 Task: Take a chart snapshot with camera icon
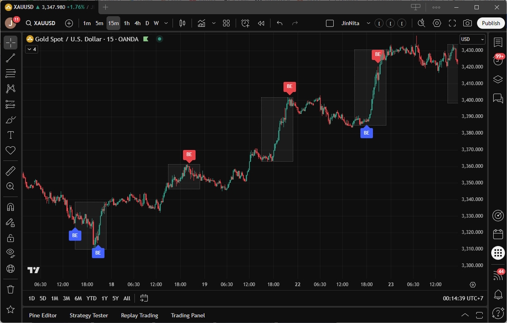tap(467, 23)
